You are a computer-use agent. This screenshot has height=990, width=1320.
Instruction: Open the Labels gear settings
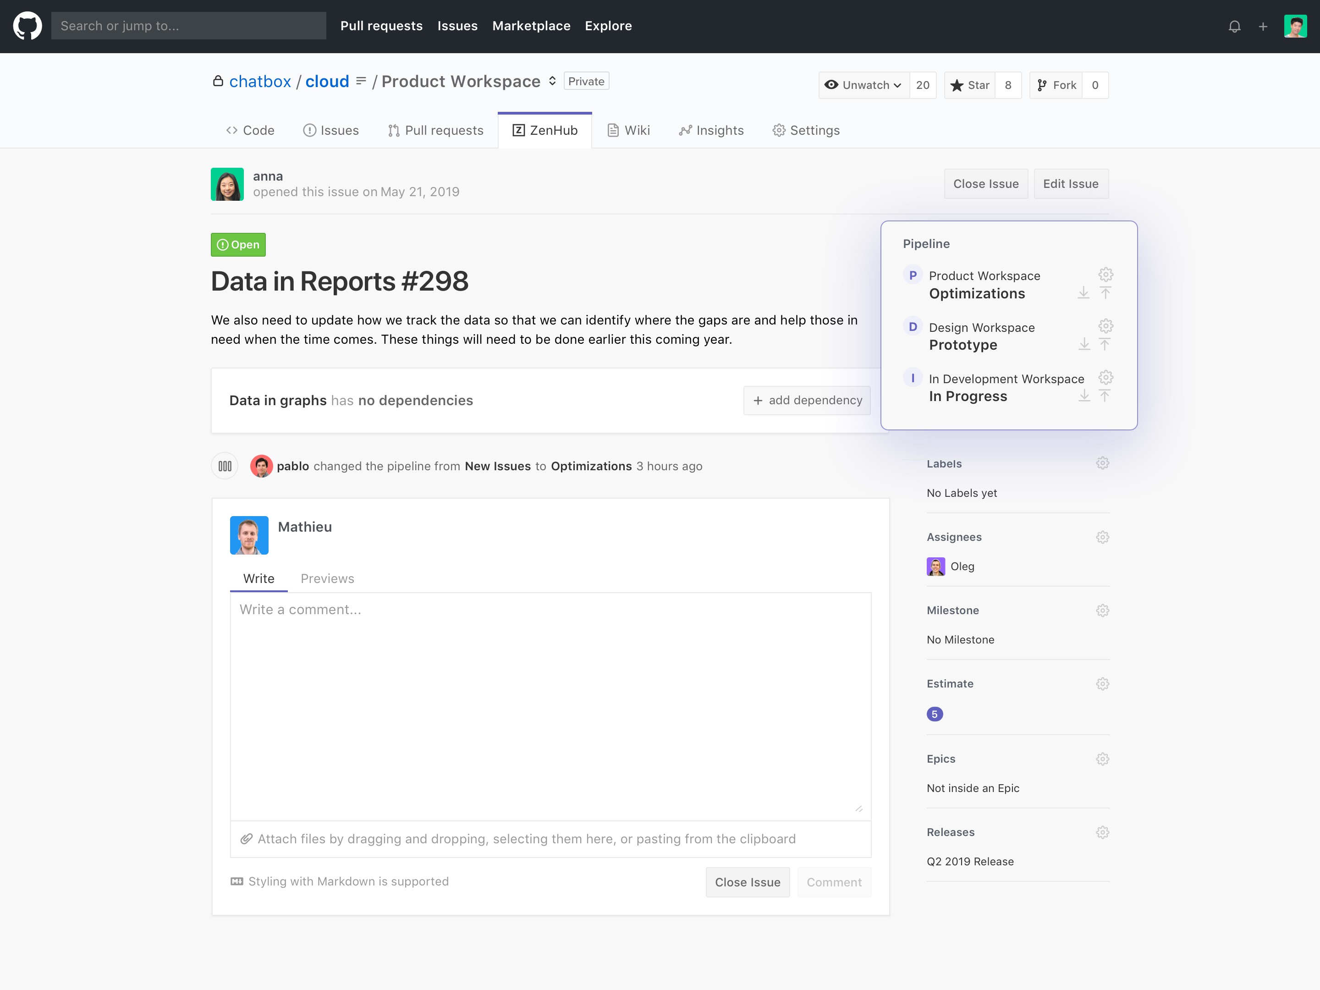click(1102, 463)
